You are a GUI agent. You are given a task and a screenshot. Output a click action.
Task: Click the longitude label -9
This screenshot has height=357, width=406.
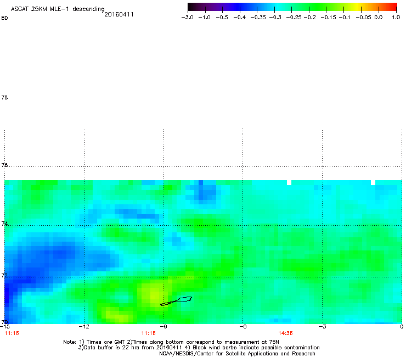tap(163, 327)
